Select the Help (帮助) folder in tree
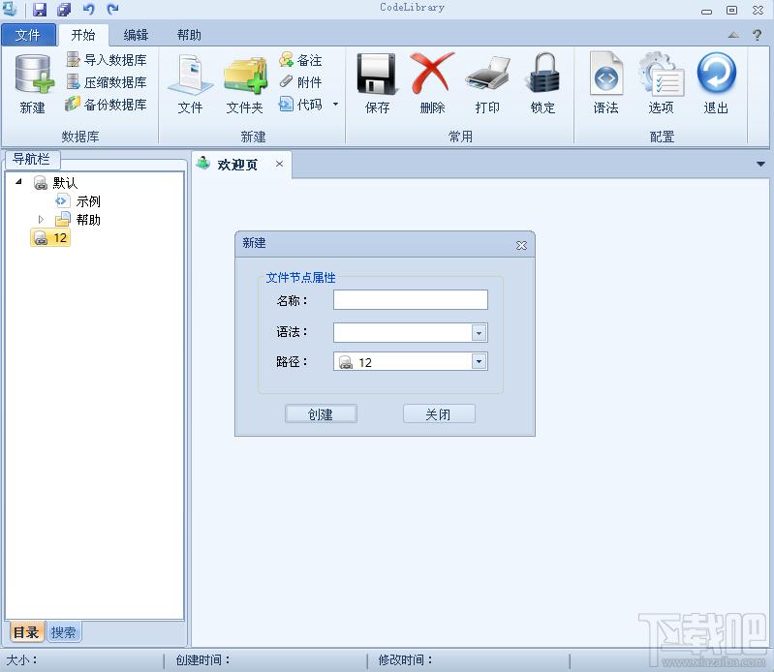This screenshot has height=672, width=774. point(78,220)
